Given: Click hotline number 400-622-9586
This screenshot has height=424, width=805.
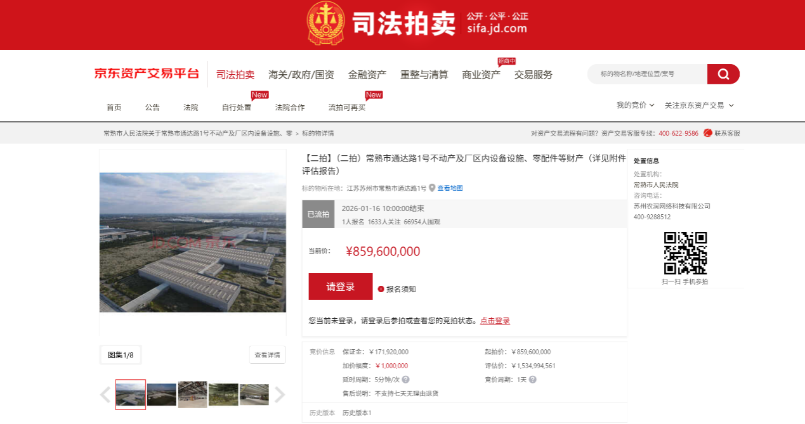Looking at the screenshot, I should [x=678, y=133].
